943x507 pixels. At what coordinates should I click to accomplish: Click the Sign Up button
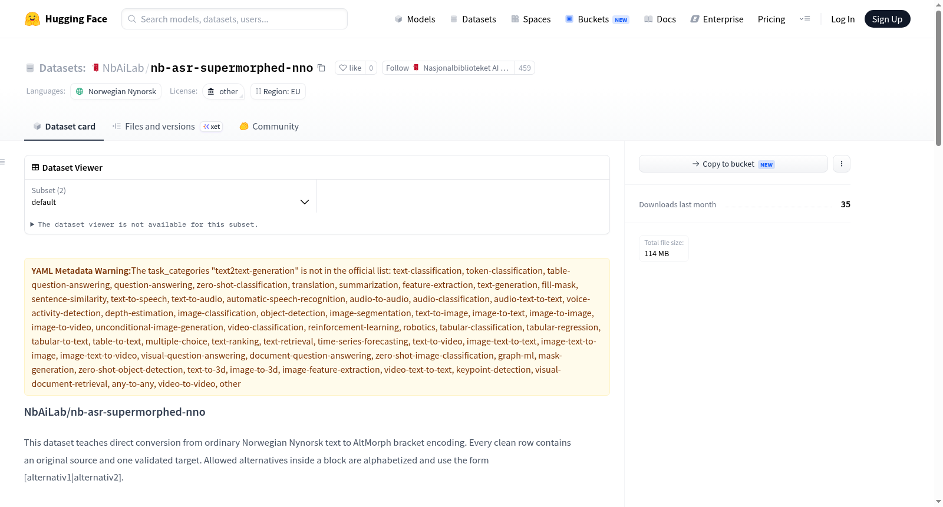coord(887,19)
